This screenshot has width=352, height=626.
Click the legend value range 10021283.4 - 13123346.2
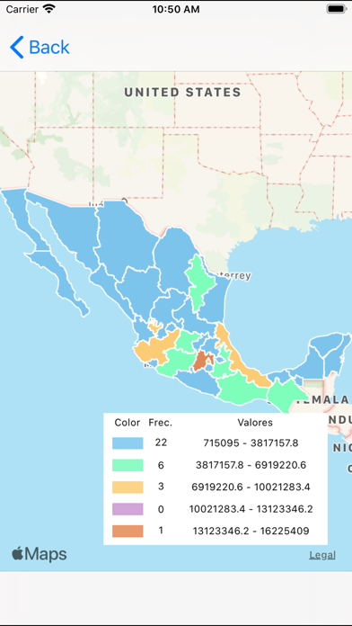pos(251,509)
